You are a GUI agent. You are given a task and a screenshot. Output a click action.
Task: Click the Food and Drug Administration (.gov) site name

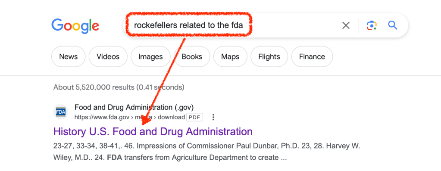click(x=134, y=107)
